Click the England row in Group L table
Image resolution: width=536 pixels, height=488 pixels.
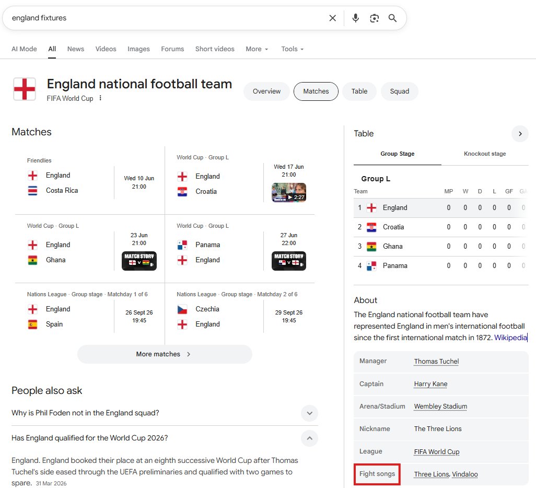point(441,207)
